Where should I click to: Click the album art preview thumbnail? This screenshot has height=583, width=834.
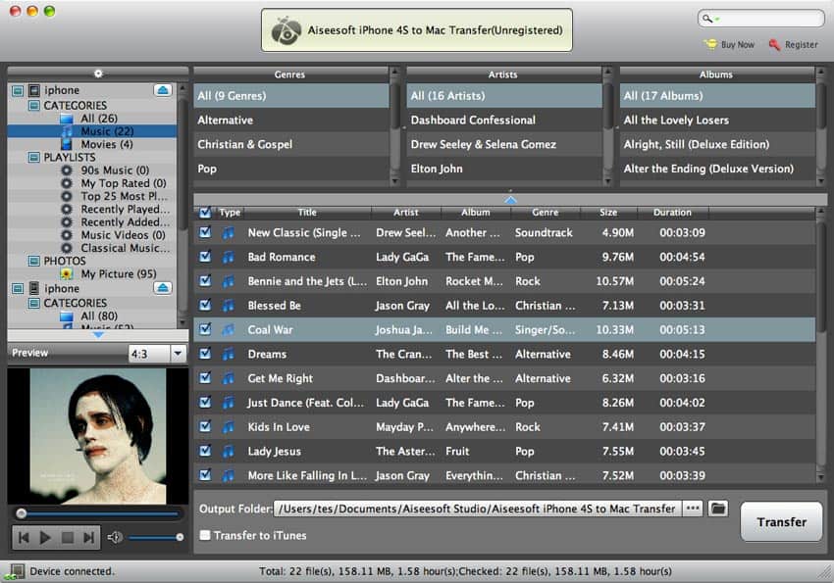[x=98, y=436]
